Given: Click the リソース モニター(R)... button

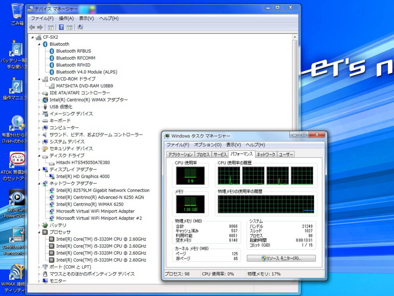Looking at the screenshot, I should [281, 258].
